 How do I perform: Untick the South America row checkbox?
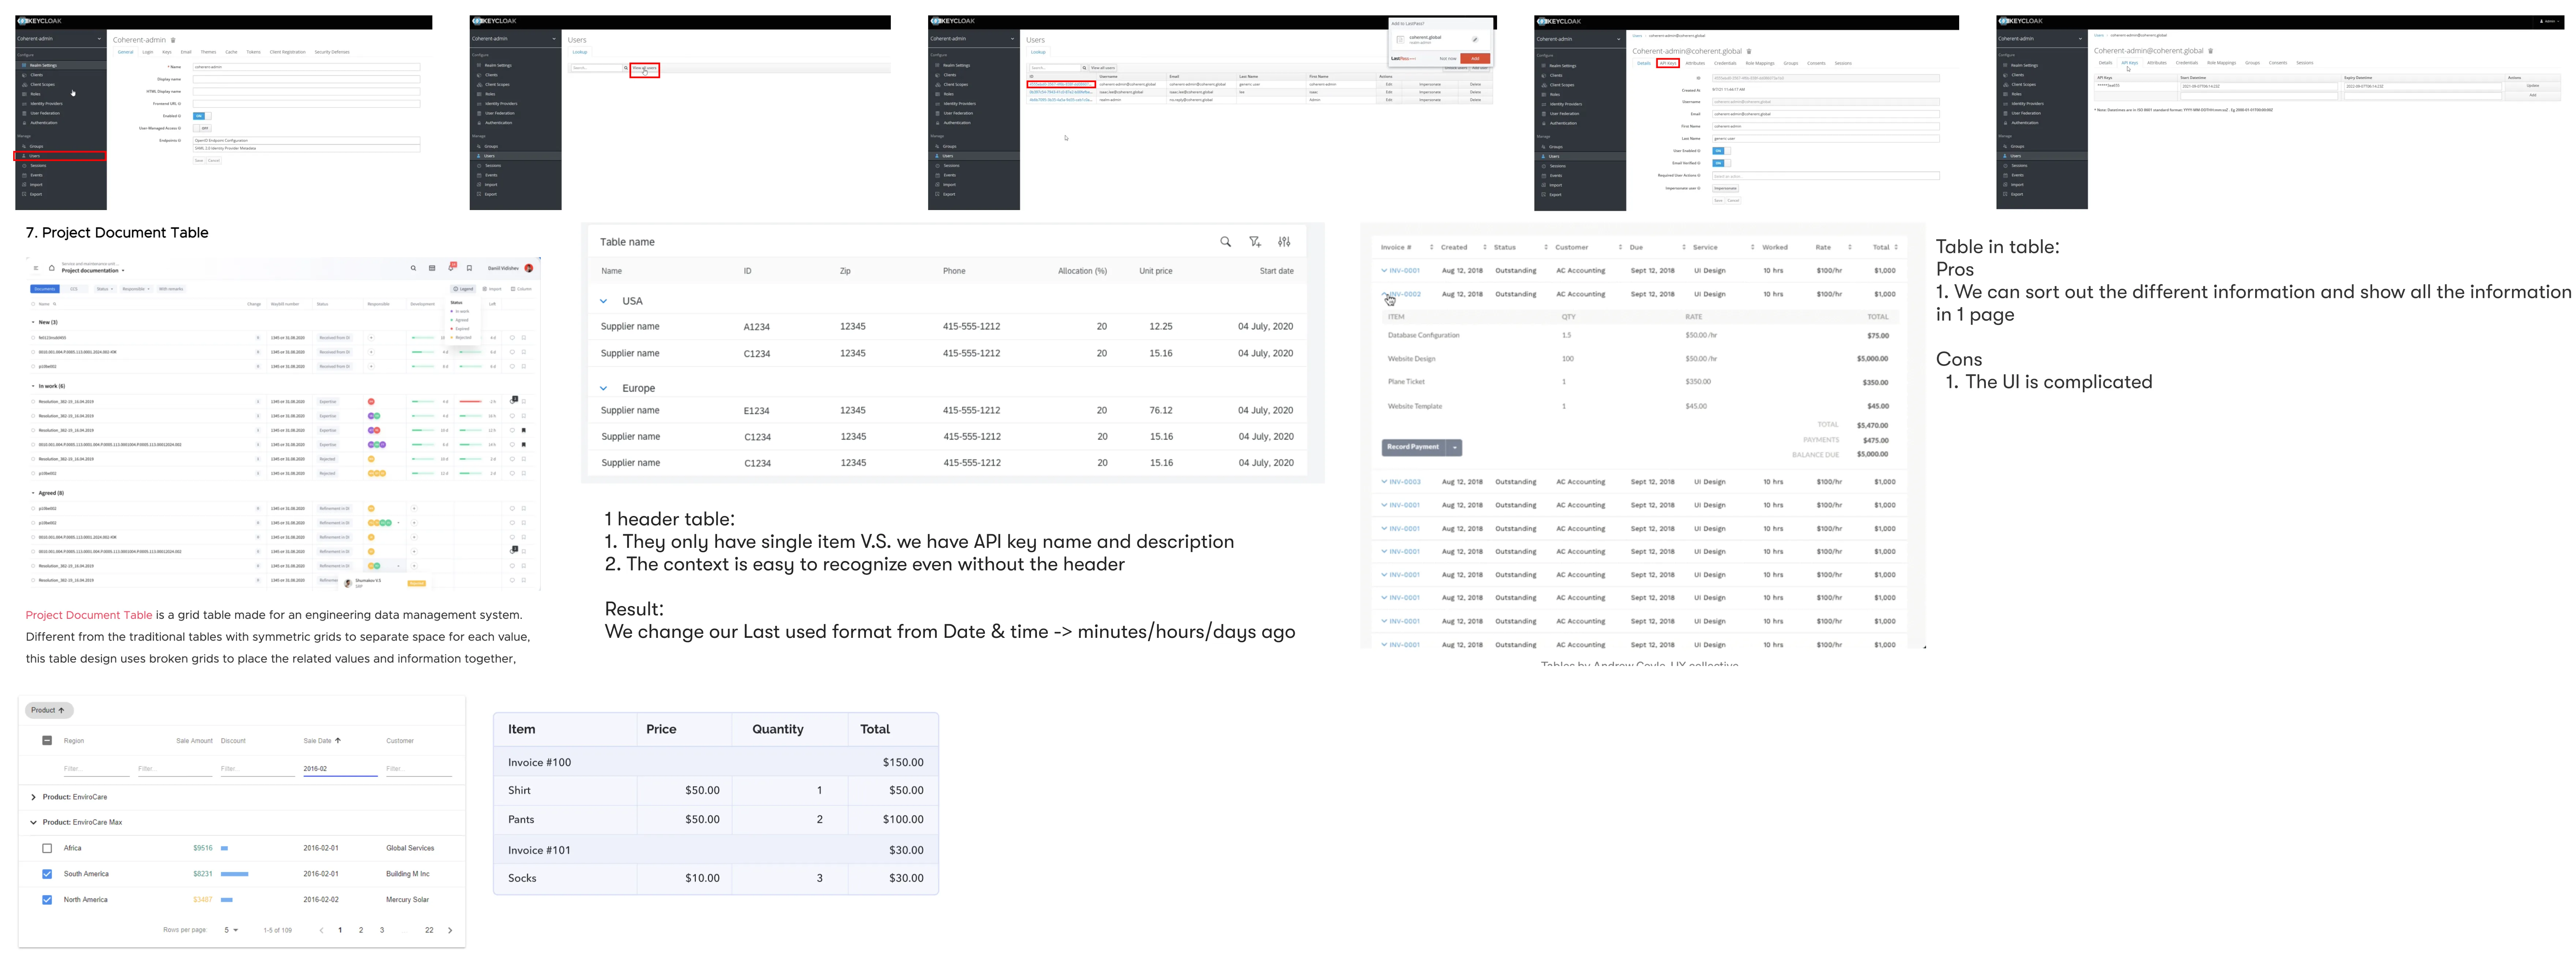coord(47,874)
